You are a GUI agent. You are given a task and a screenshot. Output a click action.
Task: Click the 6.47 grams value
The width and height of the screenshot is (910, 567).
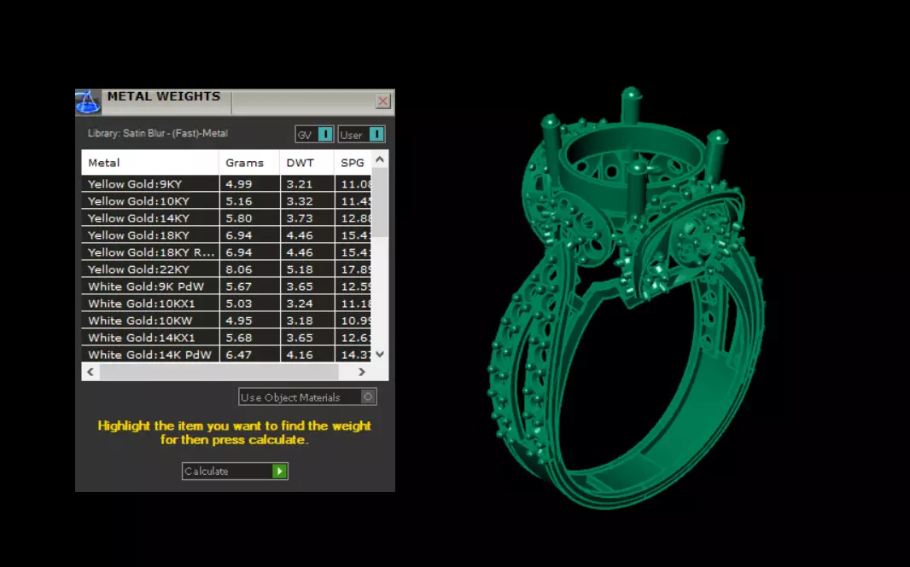[x=238, y=354]
